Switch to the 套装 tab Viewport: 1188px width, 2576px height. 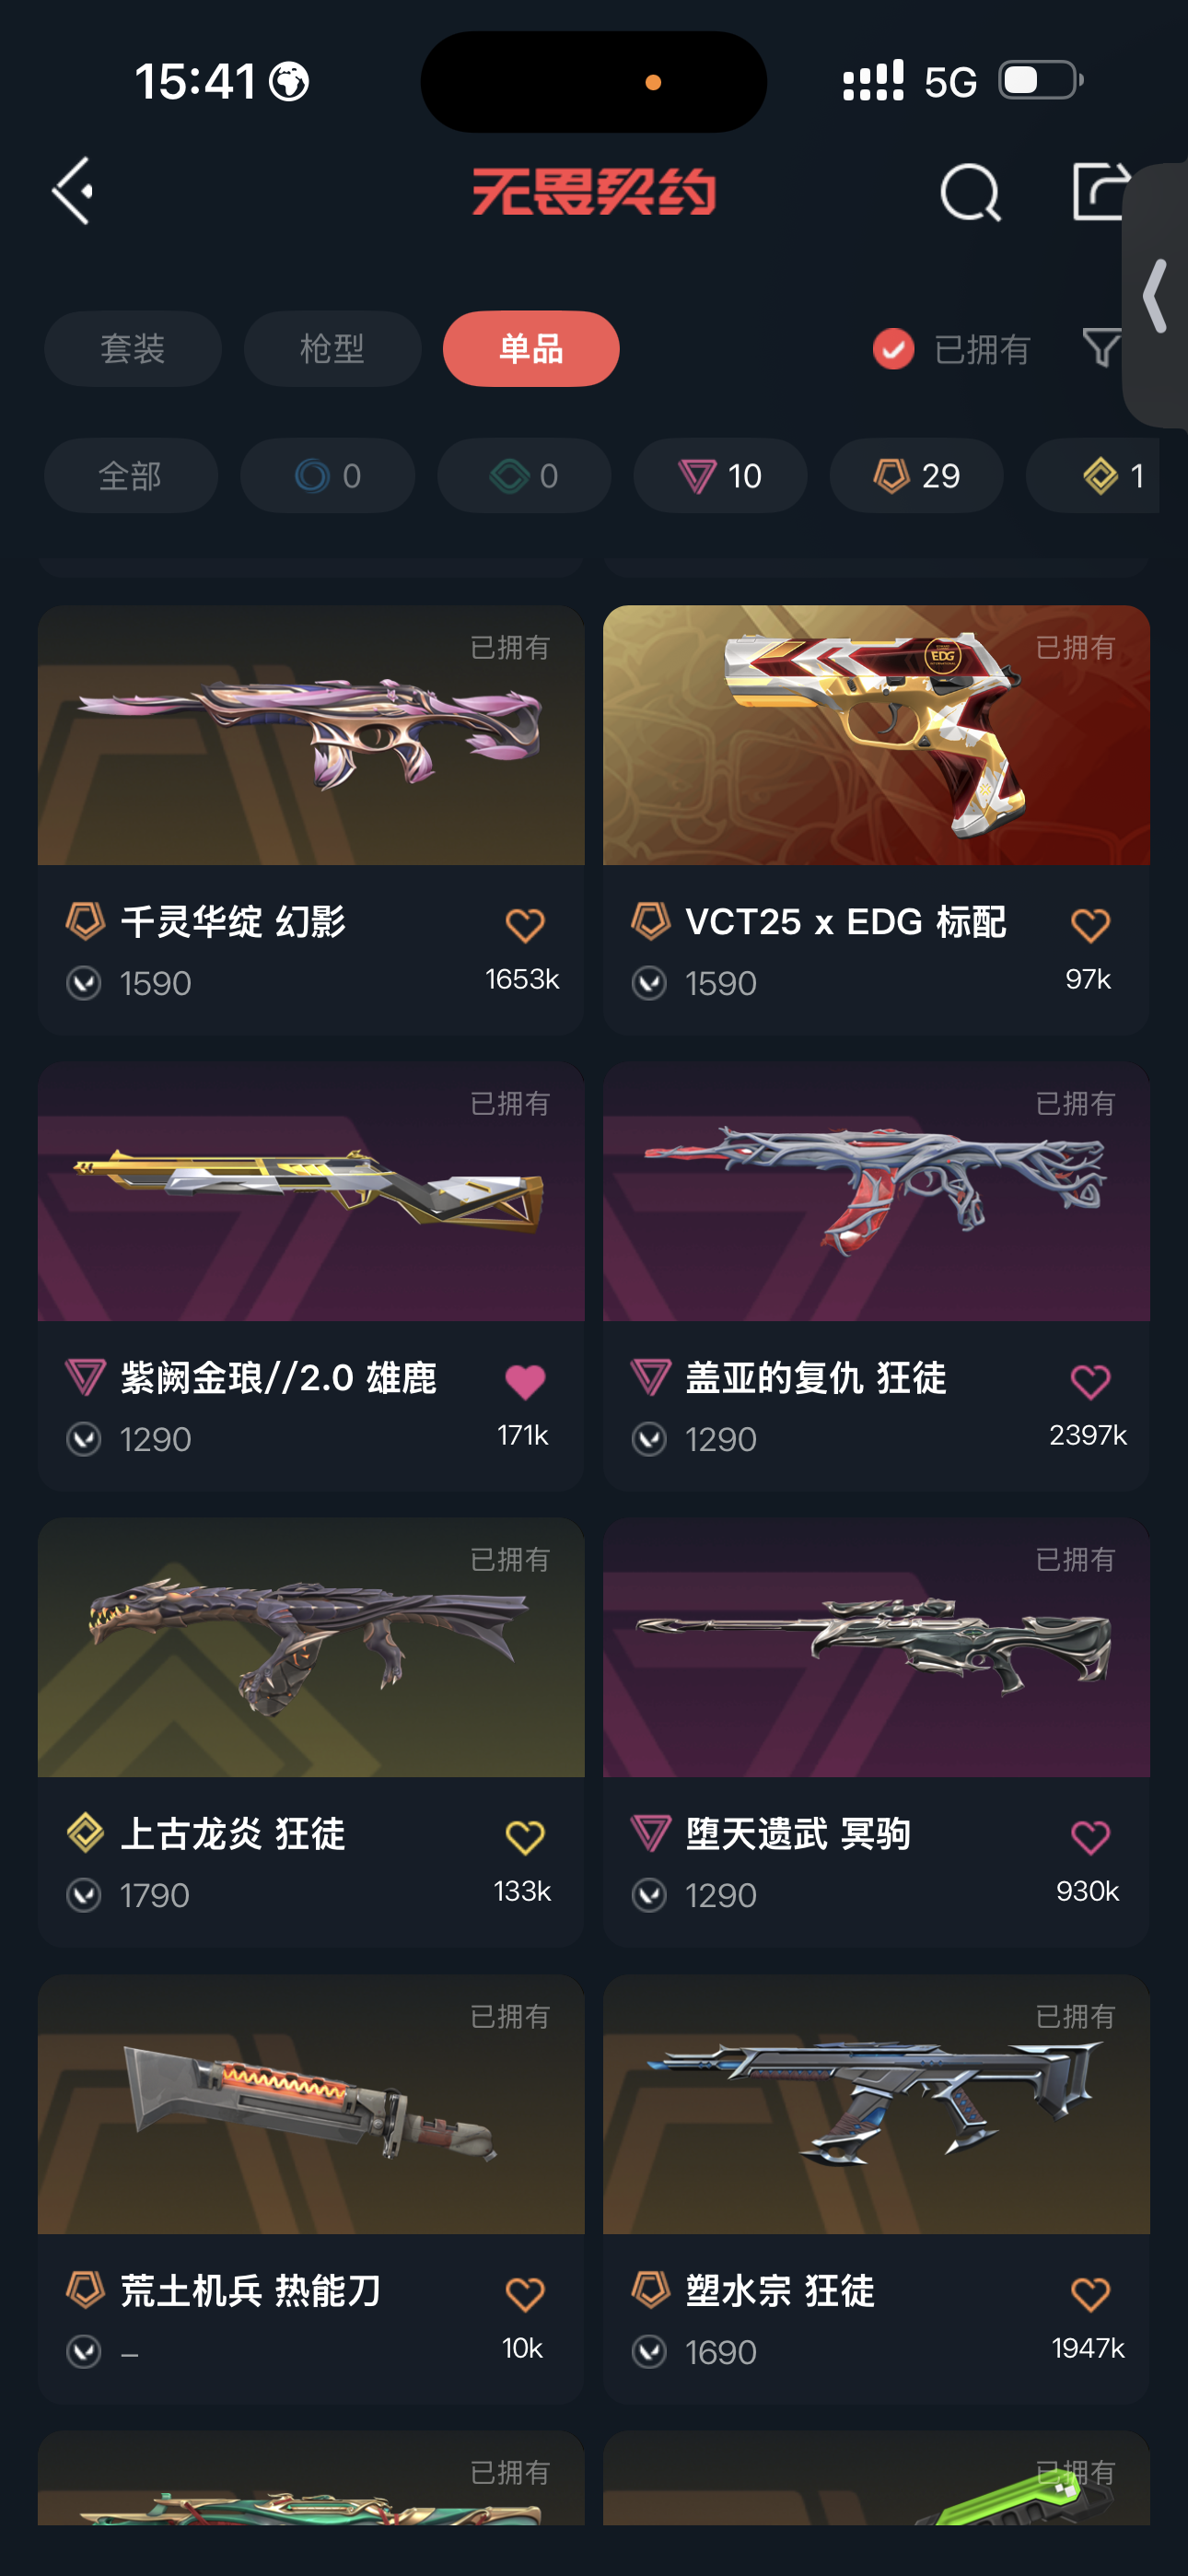133,349
